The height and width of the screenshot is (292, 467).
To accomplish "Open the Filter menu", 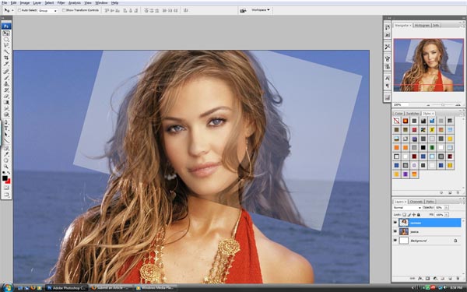I will [61, 3].
